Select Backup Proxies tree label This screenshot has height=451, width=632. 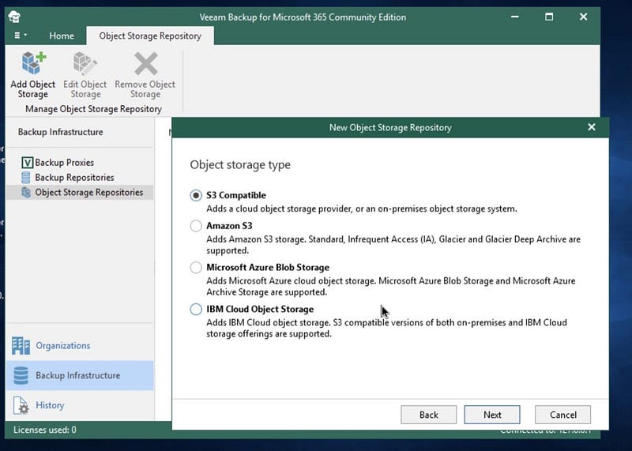[65, 163]
